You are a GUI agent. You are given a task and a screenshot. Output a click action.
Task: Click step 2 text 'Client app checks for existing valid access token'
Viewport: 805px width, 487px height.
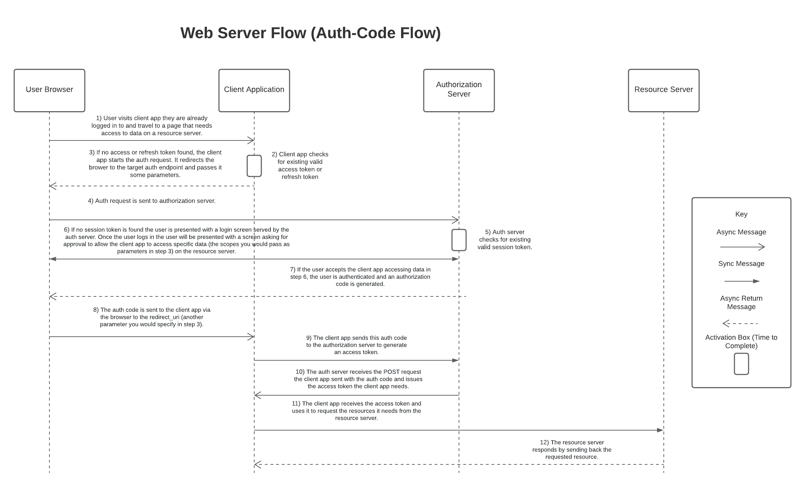pos(300,166)
